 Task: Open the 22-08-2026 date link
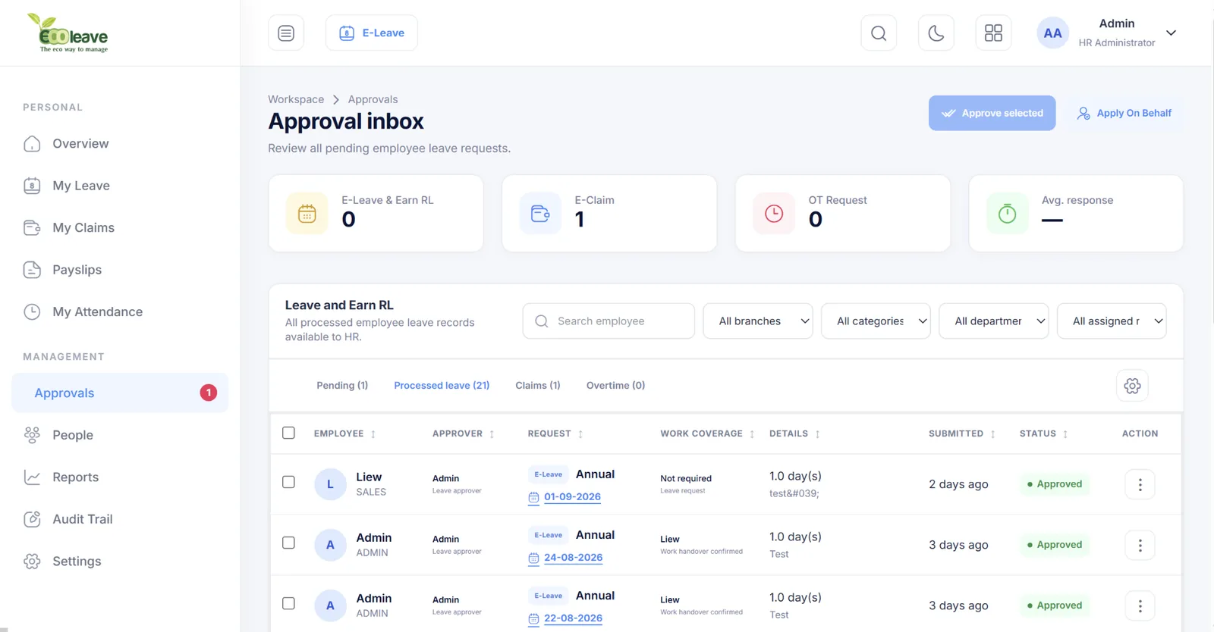[x=573, y=618]
